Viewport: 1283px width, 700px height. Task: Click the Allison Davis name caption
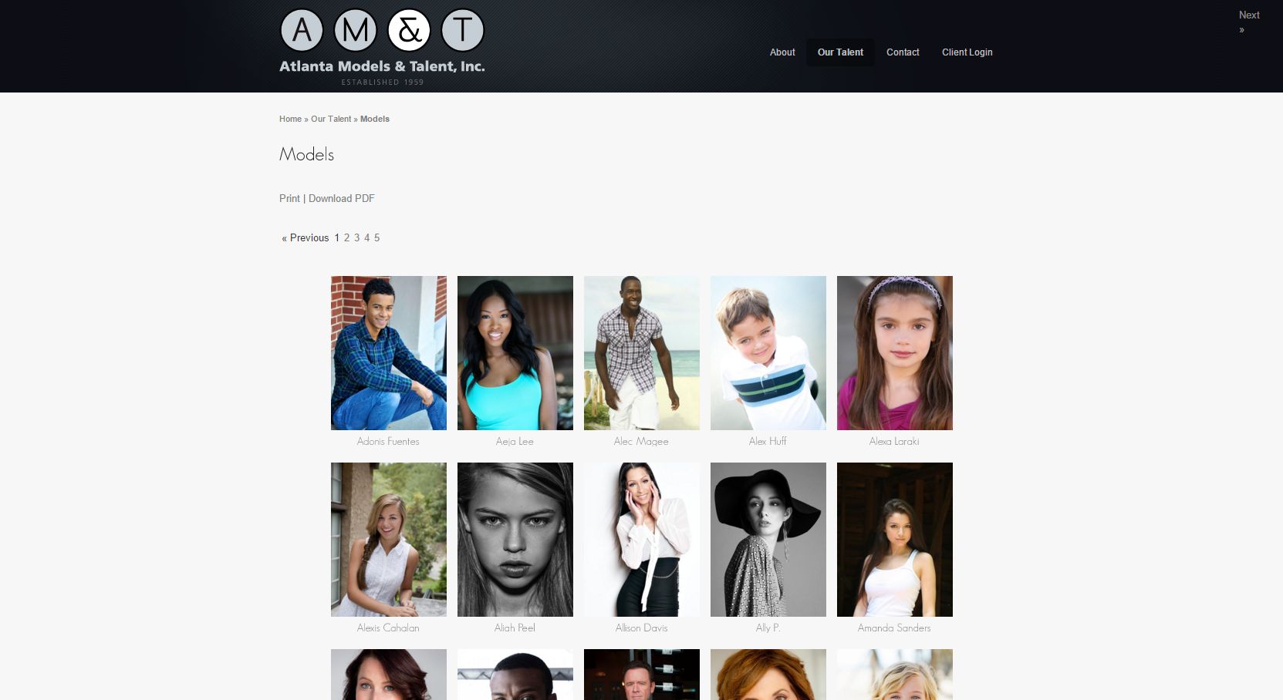click(x=641, y=628)
